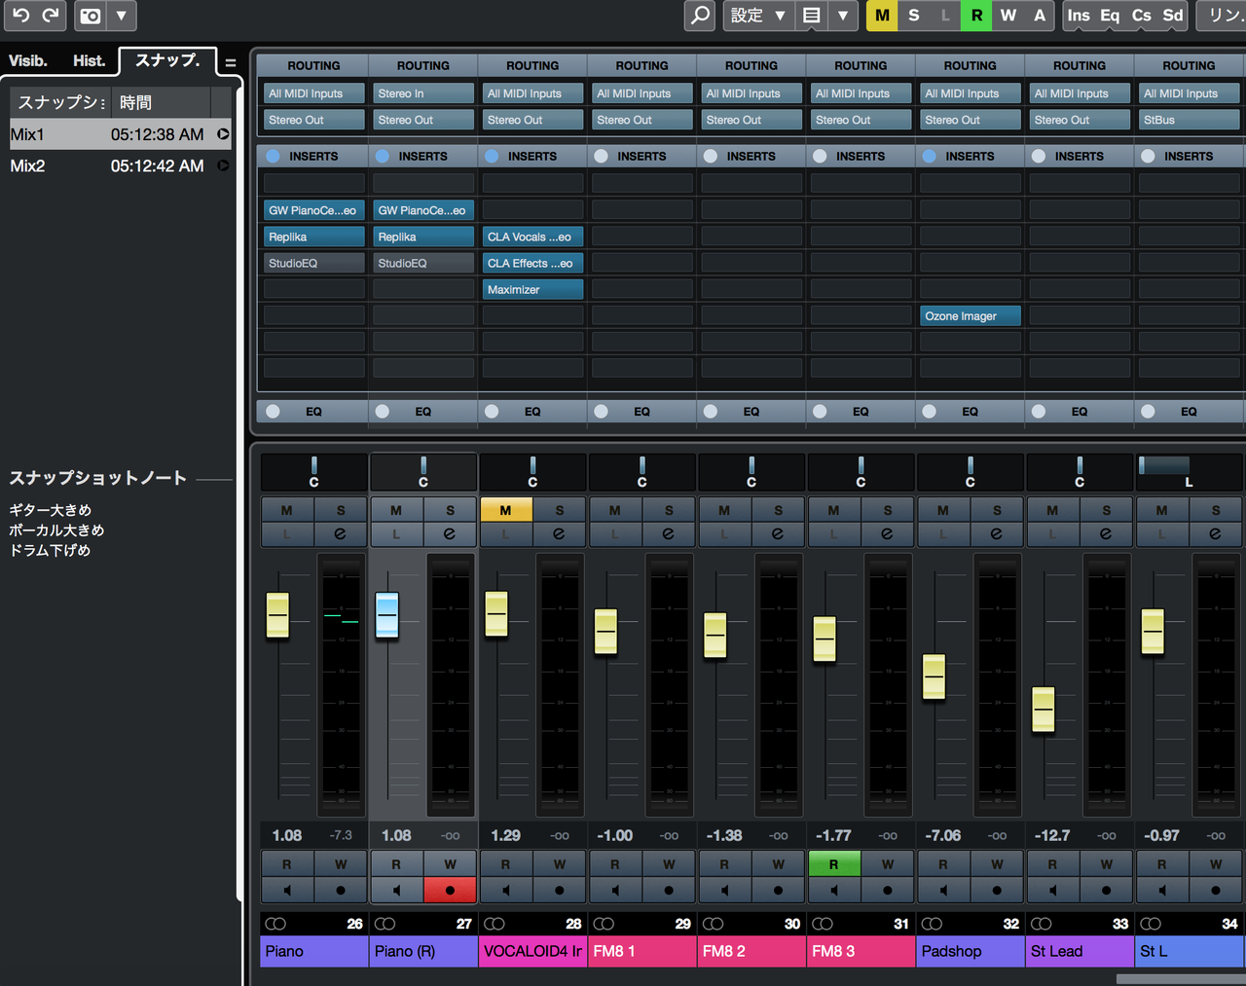Solo the Piano channel
Image resolution: width=1246 pixels, height=986 pixels.
(x=341, y=510)
